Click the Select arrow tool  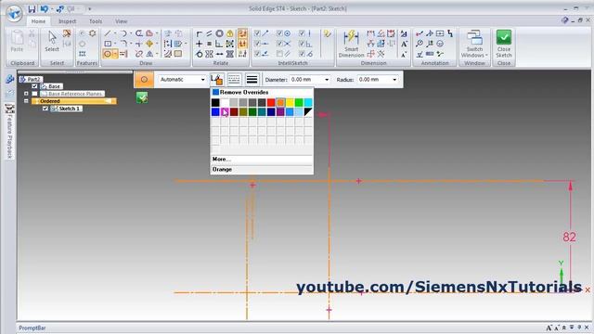52,41
